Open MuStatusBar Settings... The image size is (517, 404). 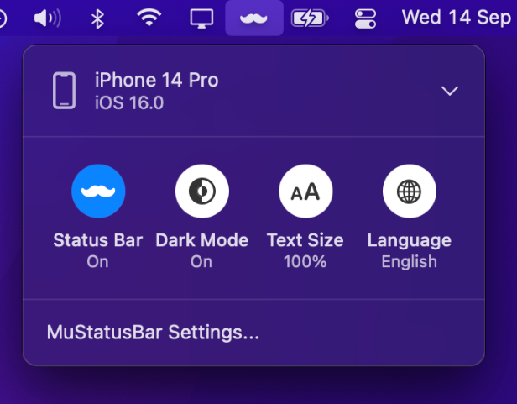(153, 332)
